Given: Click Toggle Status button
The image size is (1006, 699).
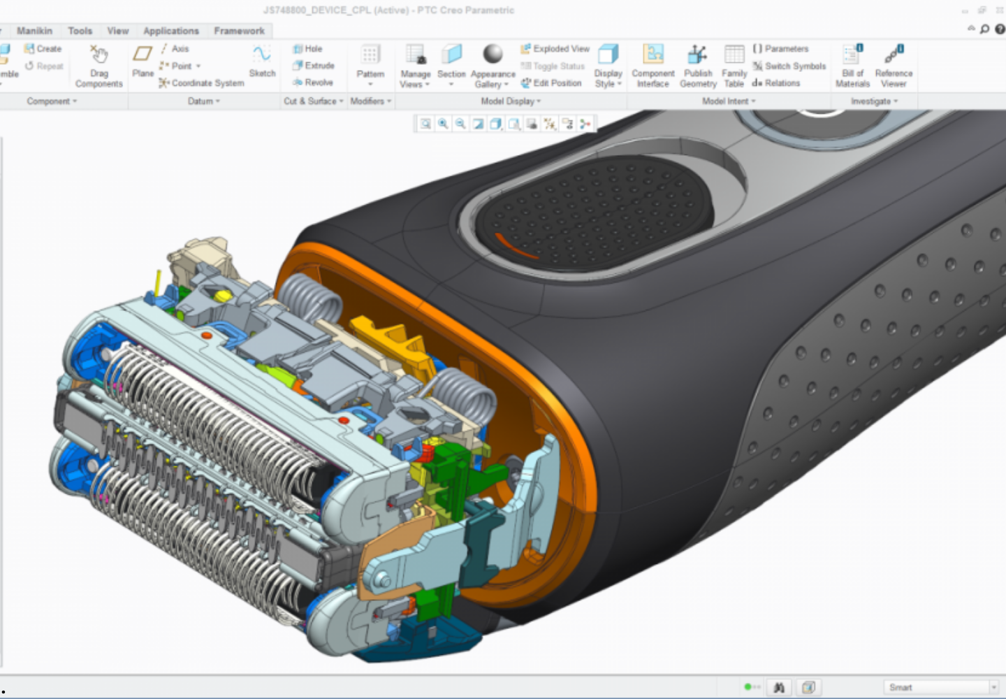Looking at the screenshot, I should [x=553, y=66].
